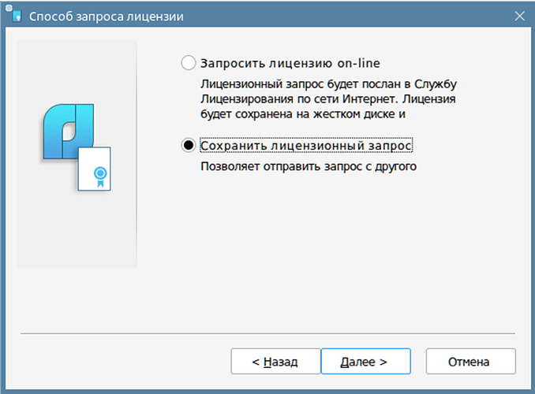This screenshot has height=394, width=535.
Task: Click the Позволяет отправить запрос с другого description
Action: click(x=309, y=166)
